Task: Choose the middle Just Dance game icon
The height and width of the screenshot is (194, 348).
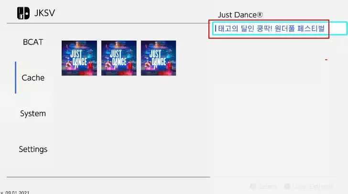Action: click(x=119, y=58)
